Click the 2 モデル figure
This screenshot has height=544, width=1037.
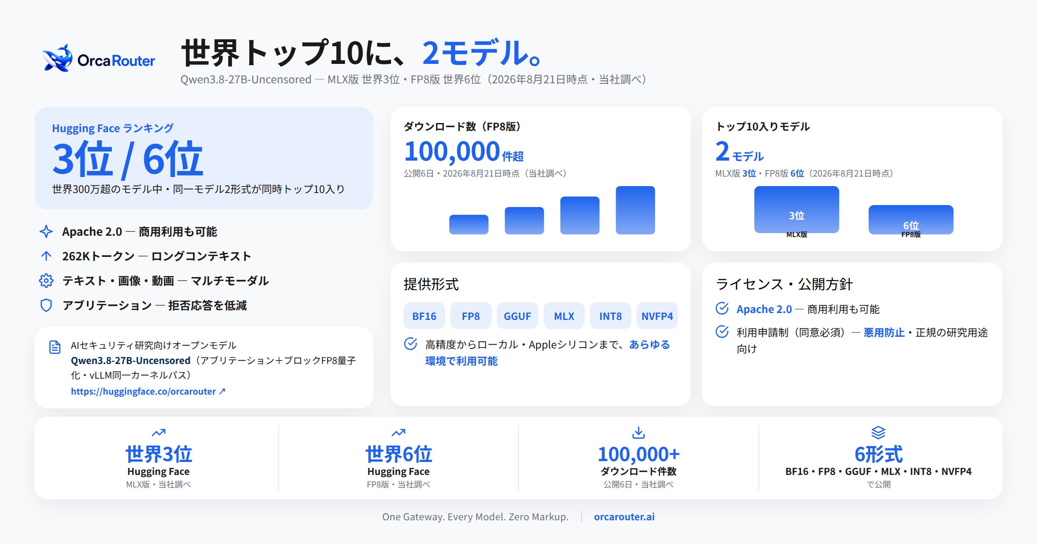(739, 152)
